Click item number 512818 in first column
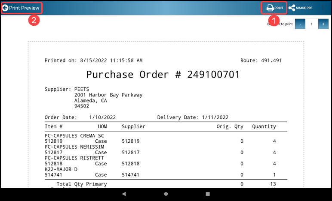Image resolution: width=332 pixels, height=201 pixels. (54, 163)
